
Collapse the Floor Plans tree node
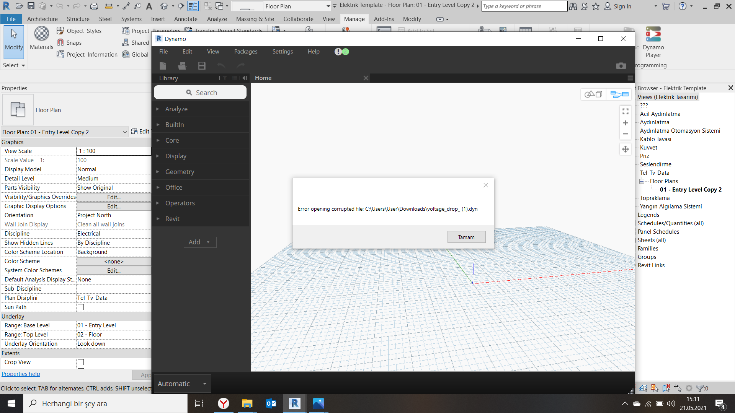pyautogui.click(x=642, y=181)
